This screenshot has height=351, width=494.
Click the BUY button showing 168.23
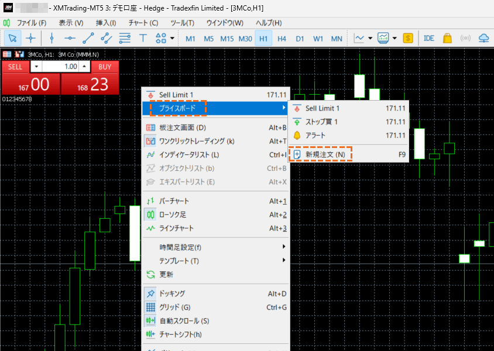[x=90, y=84]
